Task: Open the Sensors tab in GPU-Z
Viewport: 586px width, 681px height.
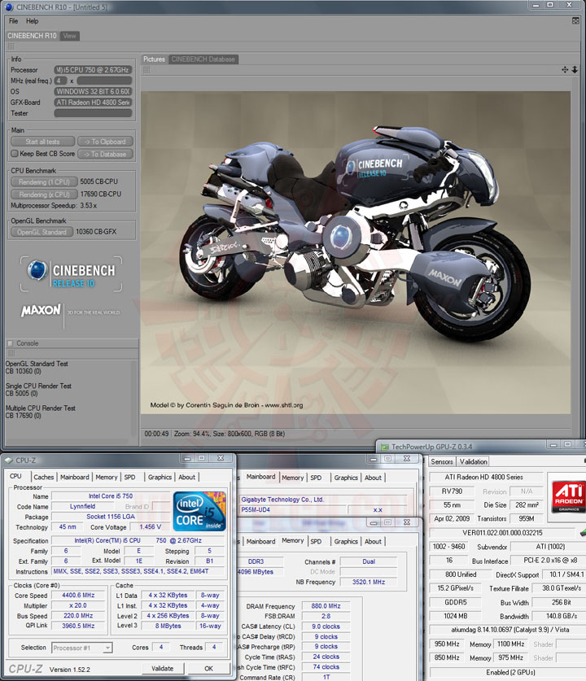Action: (442, 461)
